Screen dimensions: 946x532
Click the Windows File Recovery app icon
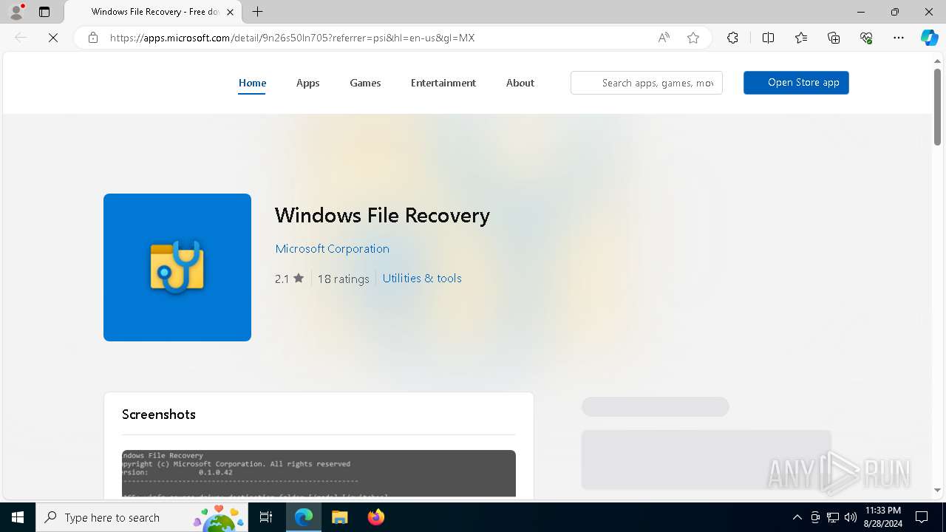177,267
